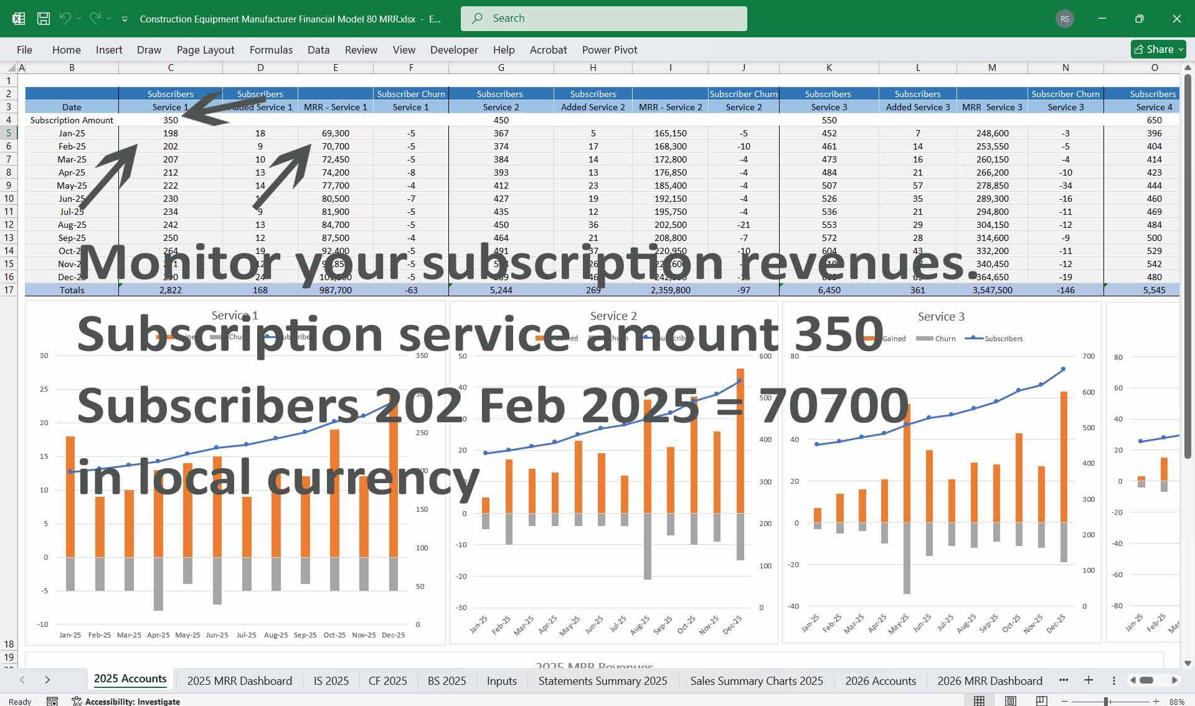Open the Developer tab
1195x706 pixels.
pyautogui.click(x=454, y=50)
